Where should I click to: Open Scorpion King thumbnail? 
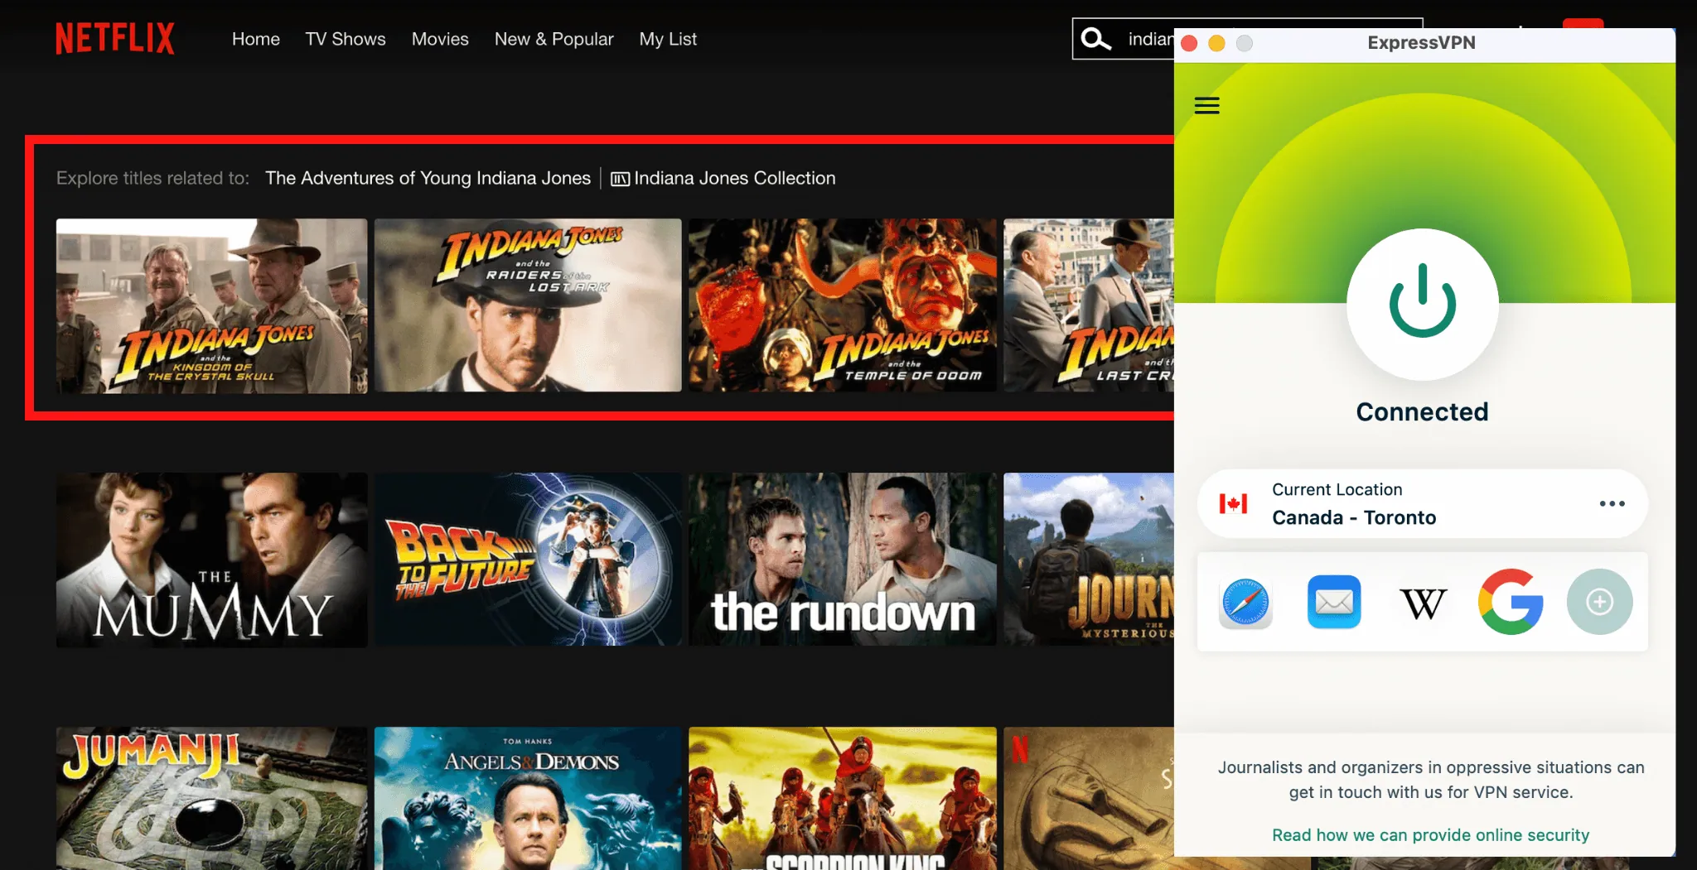coord(843,798)
